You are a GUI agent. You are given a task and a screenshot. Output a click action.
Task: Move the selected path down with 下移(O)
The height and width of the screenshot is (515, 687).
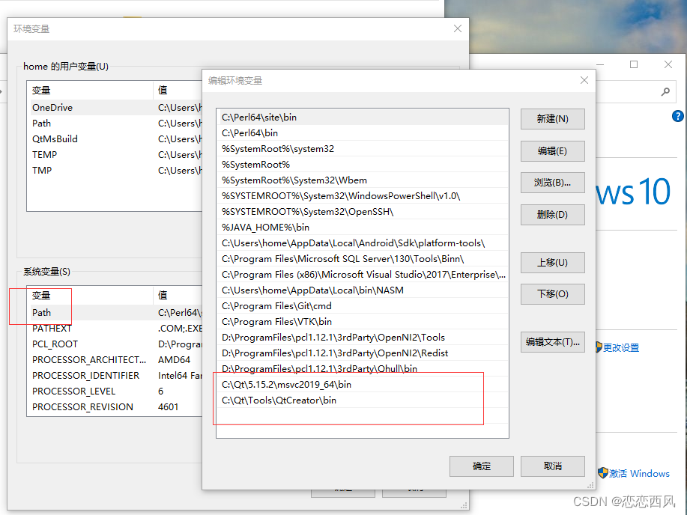(552, 293)
